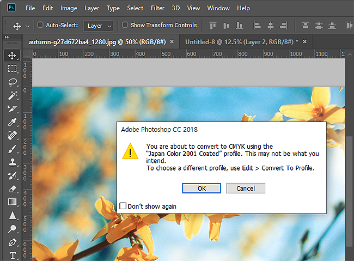The height and width of the screenshot is (261, 354).
Task: Click the yellow warning triangle icon
Action: pyautogui.click(x=130, y=151)
